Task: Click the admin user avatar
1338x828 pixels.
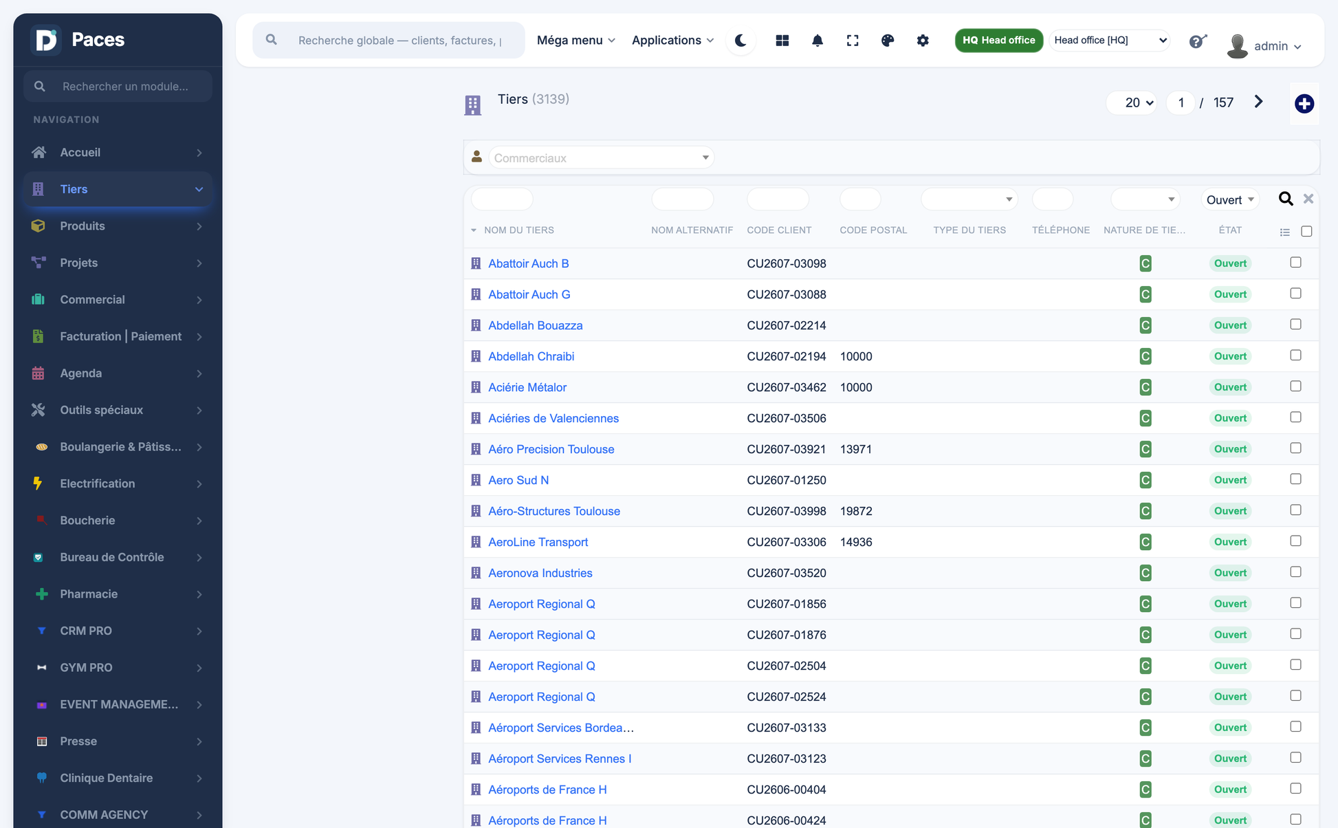Action: (1238, 45)
